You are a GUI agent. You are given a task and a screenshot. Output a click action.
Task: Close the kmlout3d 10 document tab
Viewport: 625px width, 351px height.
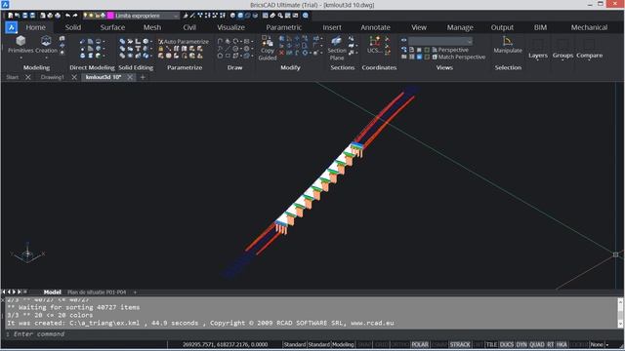point(130,77)
